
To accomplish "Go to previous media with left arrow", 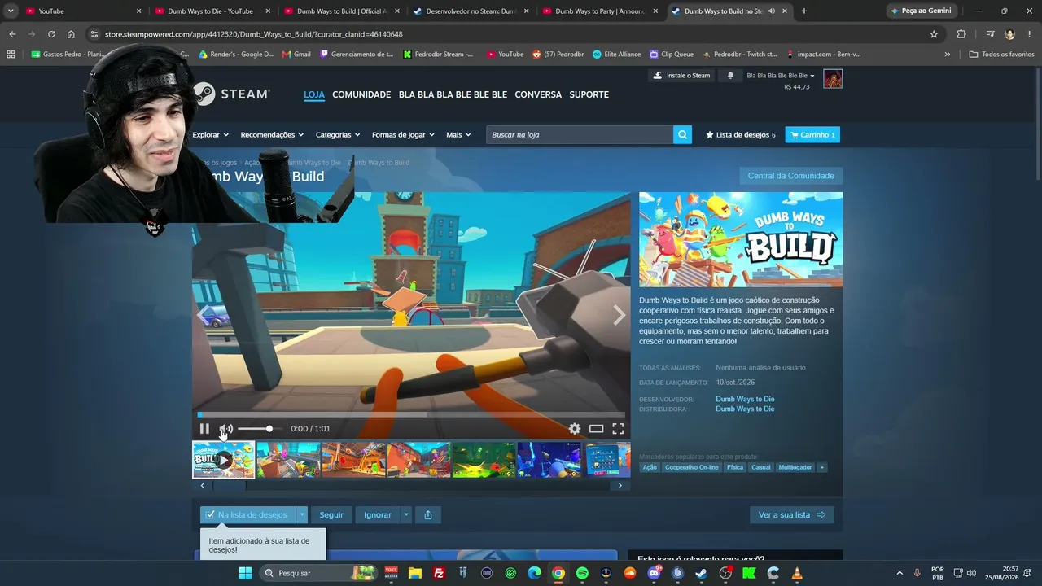I will 203,316.
